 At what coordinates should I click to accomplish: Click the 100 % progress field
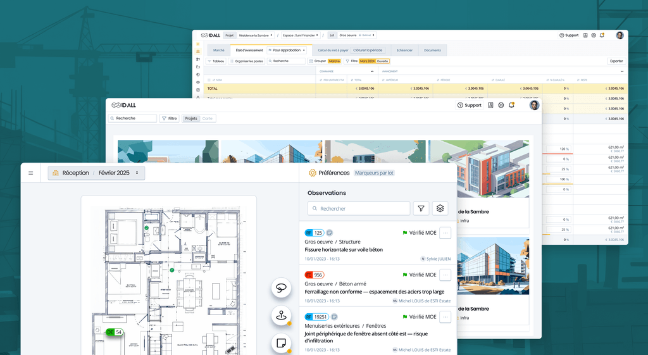(x=559, y=179)
